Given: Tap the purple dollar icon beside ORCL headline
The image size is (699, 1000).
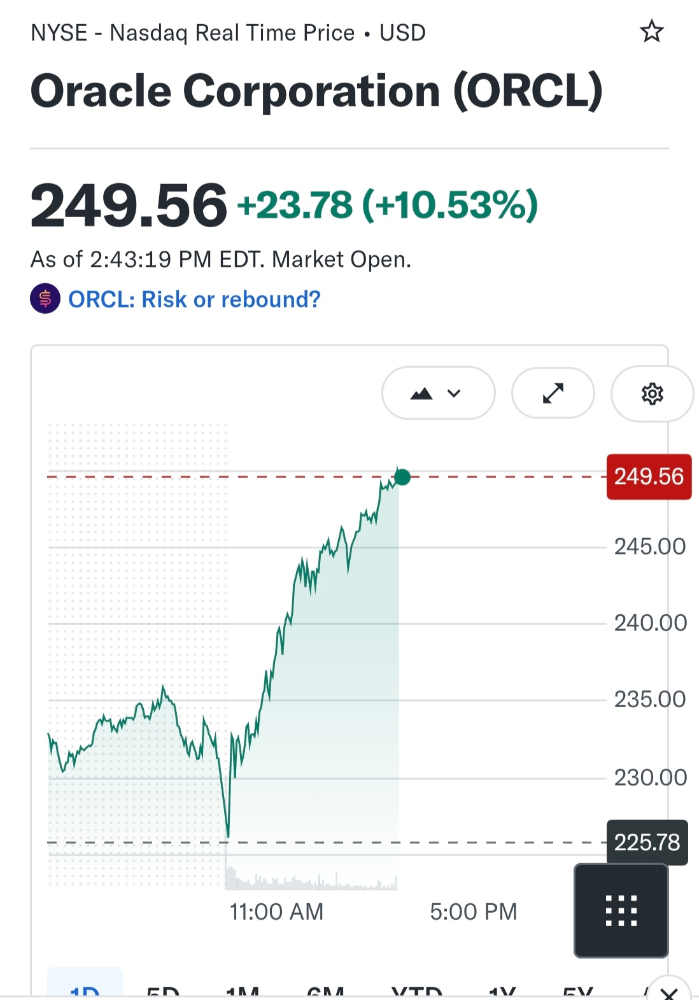Looking at the screenshot, I should coord(45,299).
